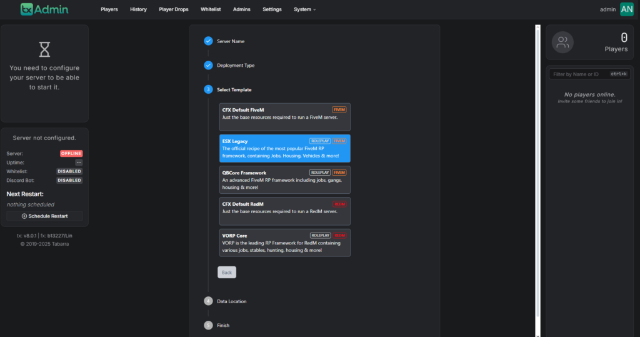Viewport: 640px width, 337px height.
Task: Click the scrollbar up arrow
Action: coord(537,28)
